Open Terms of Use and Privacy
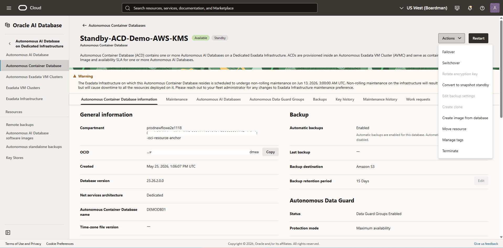Viewport: 503px width, 248px height. (x=23, y=244)
